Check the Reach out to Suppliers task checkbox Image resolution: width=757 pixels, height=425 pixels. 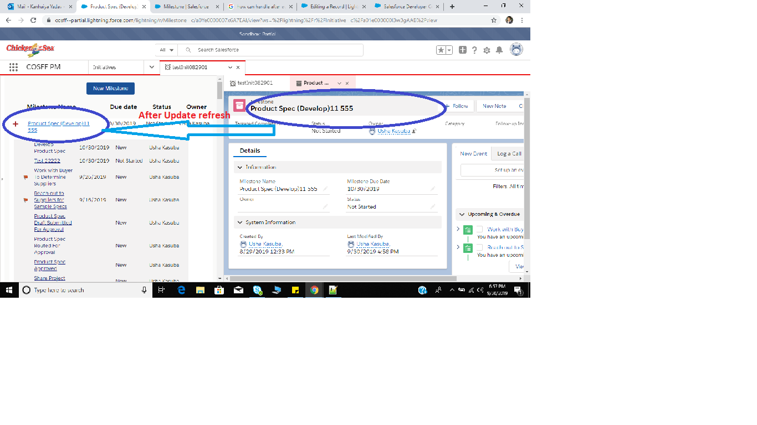[x=479, y=247]
